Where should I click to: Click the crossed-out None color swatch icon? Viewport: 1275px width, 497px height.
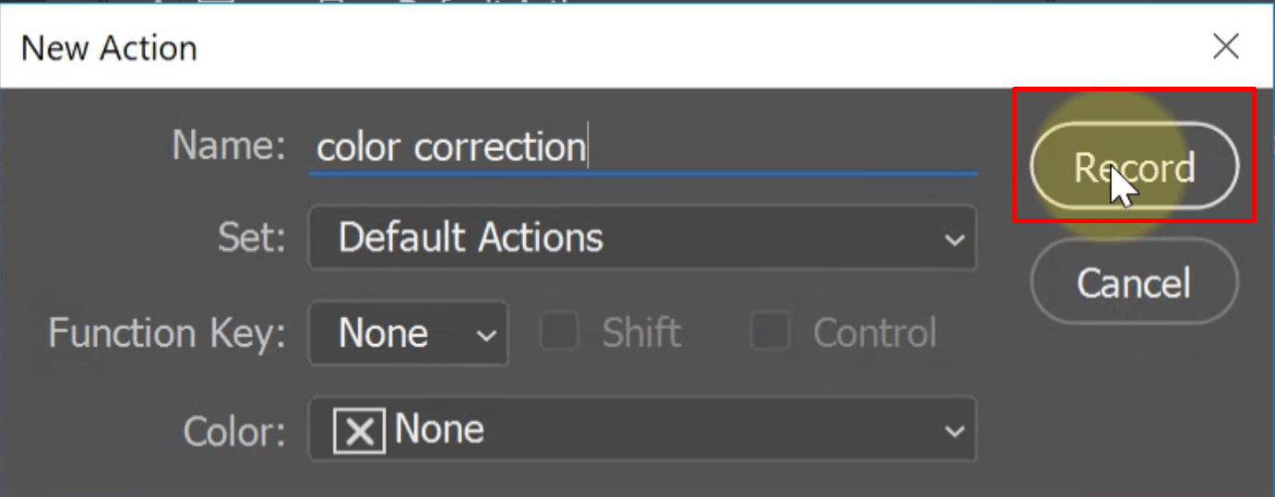pos(359,431)
